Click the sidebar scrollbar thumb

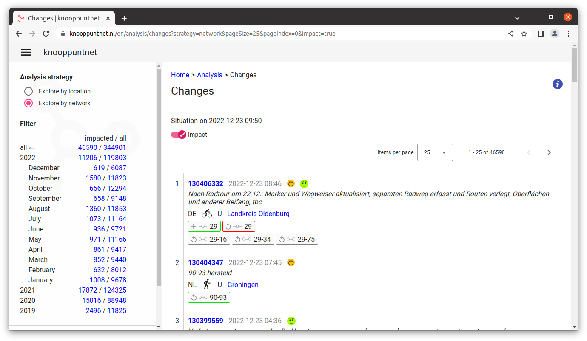159,178
